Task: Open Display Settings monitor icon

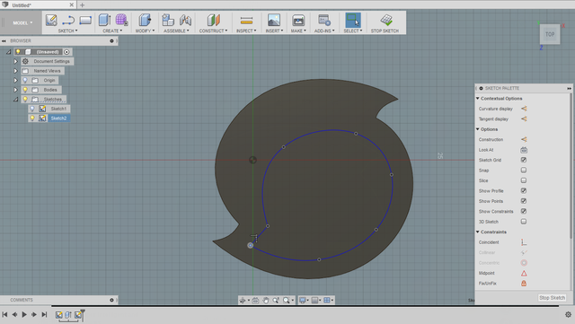Action: click(x=303, y=300)
